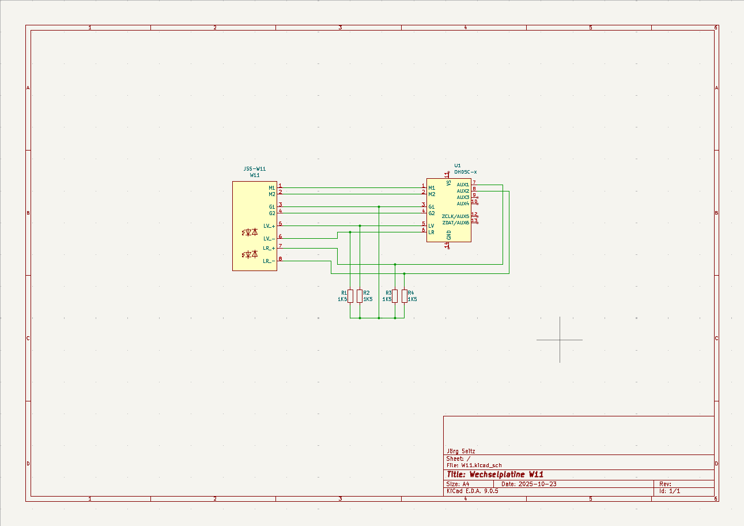
Task: Click the lower LED symbol in W11
Action: tap(251, 254)
